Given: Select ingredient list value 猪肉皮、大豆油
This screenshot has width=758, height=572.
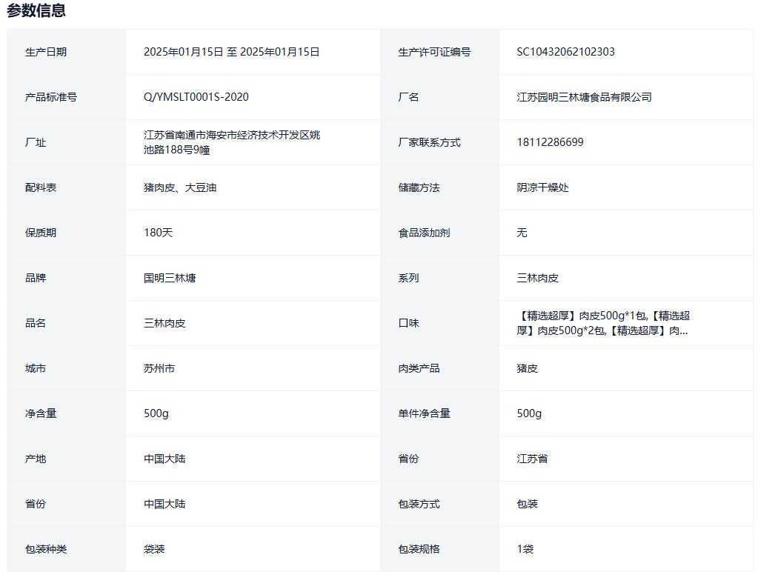Looking at the screenshot, I should click(180, 187).
